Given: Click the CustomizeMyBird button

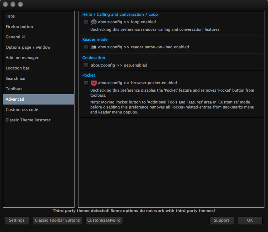Looking at the screenshot, I should [104, 221].
